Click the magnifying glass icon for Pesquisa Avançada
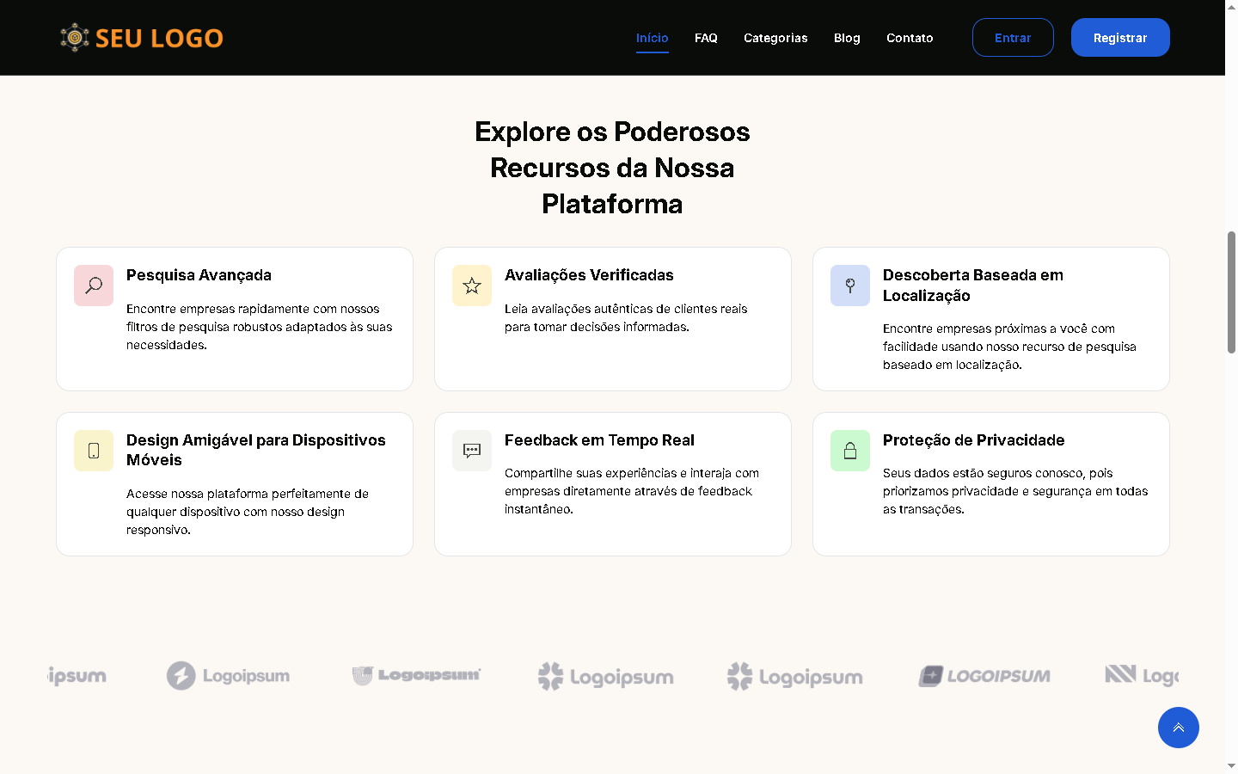The width and height of the screenshot is (1238, 774). [94, 286]
